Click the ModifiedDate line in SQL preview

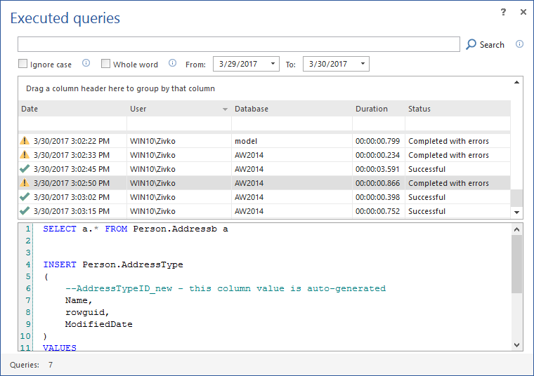pyautogui.click(x=99, y=324)
